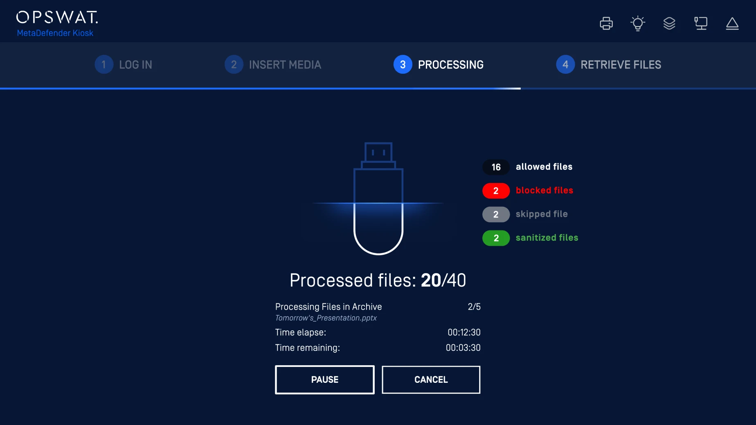Open the Retrieve Files step

pyautogui.click(x=608, y=65)
